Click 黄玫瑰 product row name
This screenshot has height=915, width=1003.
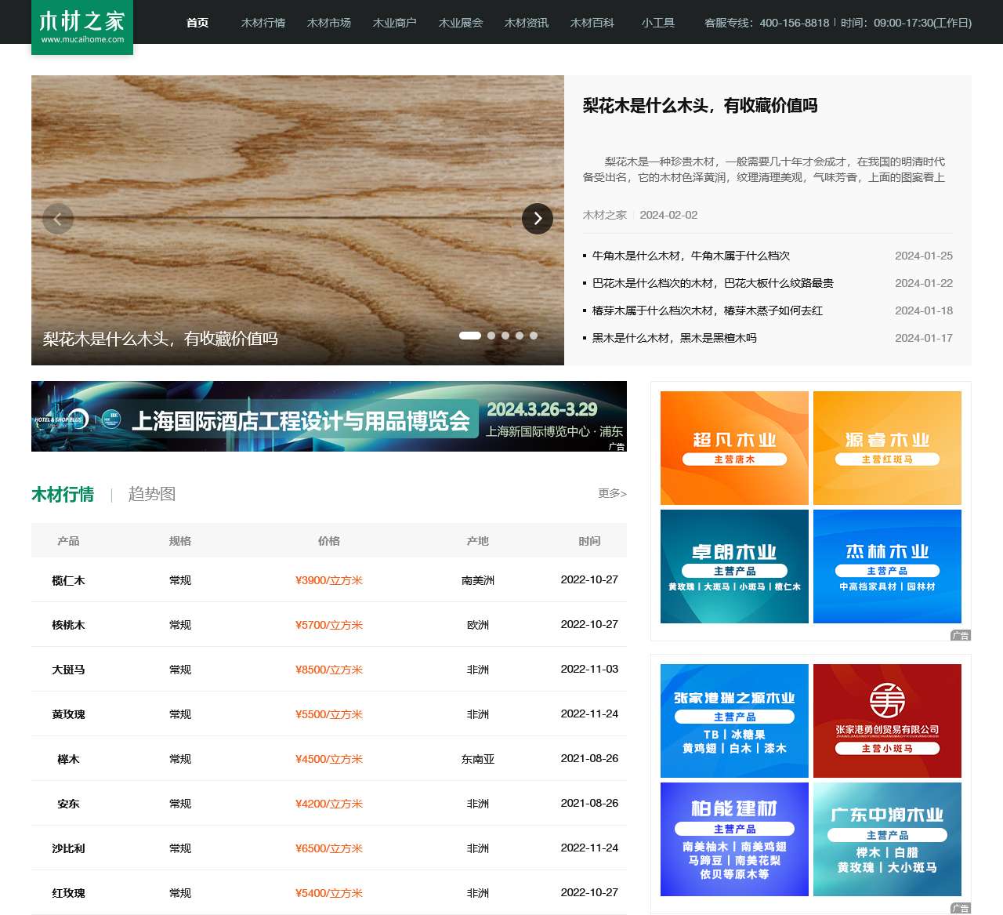click(68, 714)
